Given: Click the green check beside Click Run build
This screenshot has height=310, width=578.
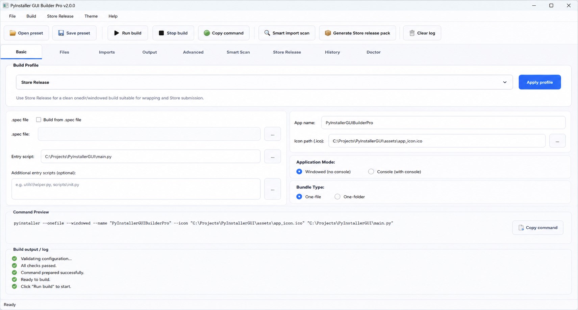Looking at the screenshot, I should pyautogui.click(x=14, y=286).
